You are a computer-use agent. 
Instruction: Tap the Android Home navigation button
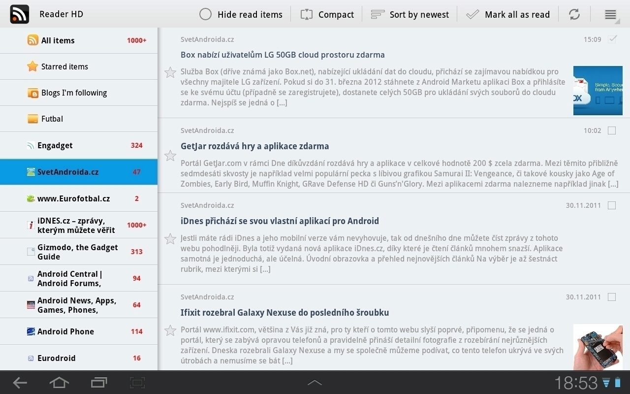[59, 383]
